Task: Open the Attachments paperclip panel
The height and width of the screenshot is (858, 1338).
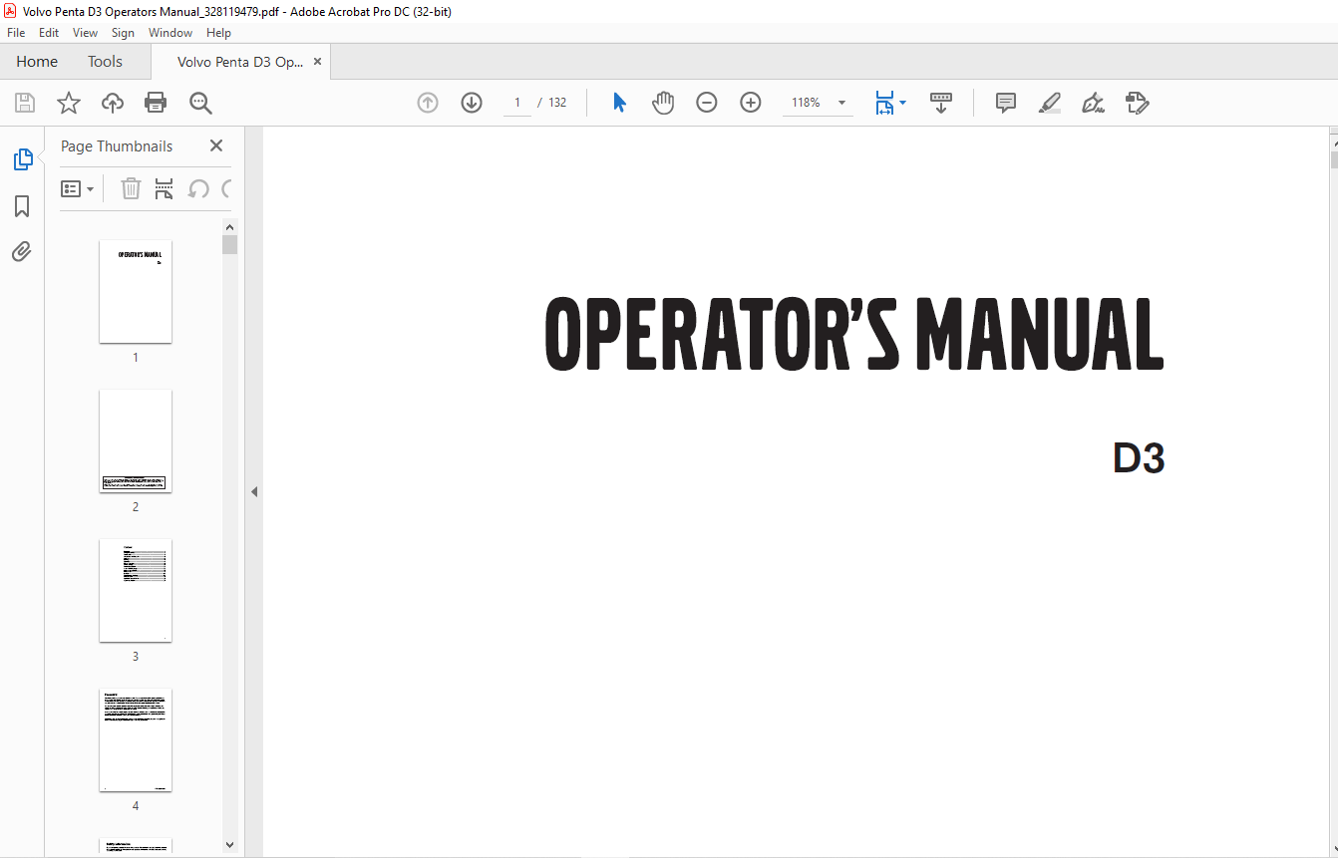Action: tap(22, 251)
